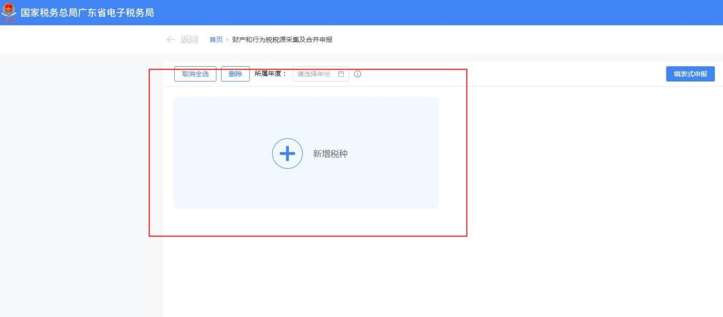The height and width of the screenshot is (317, 723).
Task: Click the 新增税种 text label
Action: coord(330,154)
